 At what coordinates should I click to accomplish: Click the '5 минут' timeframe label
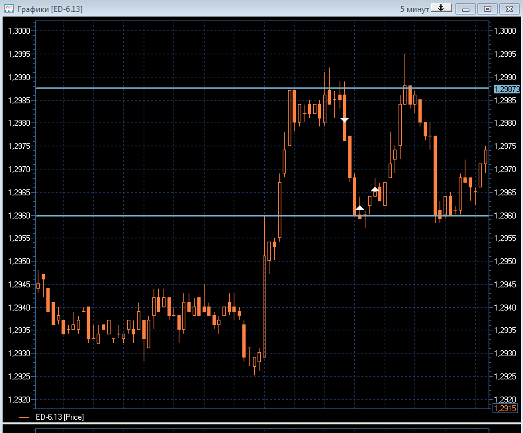coord(414,9)
